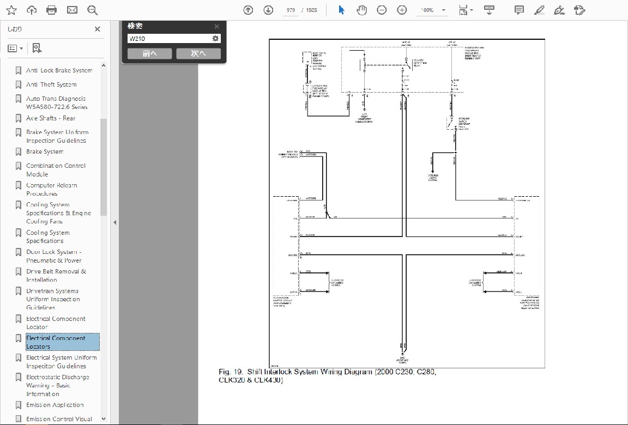The width and height of the screenshot is (628, 425).
Task: Send file by email envelope icon
Action: tap(72, 10)
